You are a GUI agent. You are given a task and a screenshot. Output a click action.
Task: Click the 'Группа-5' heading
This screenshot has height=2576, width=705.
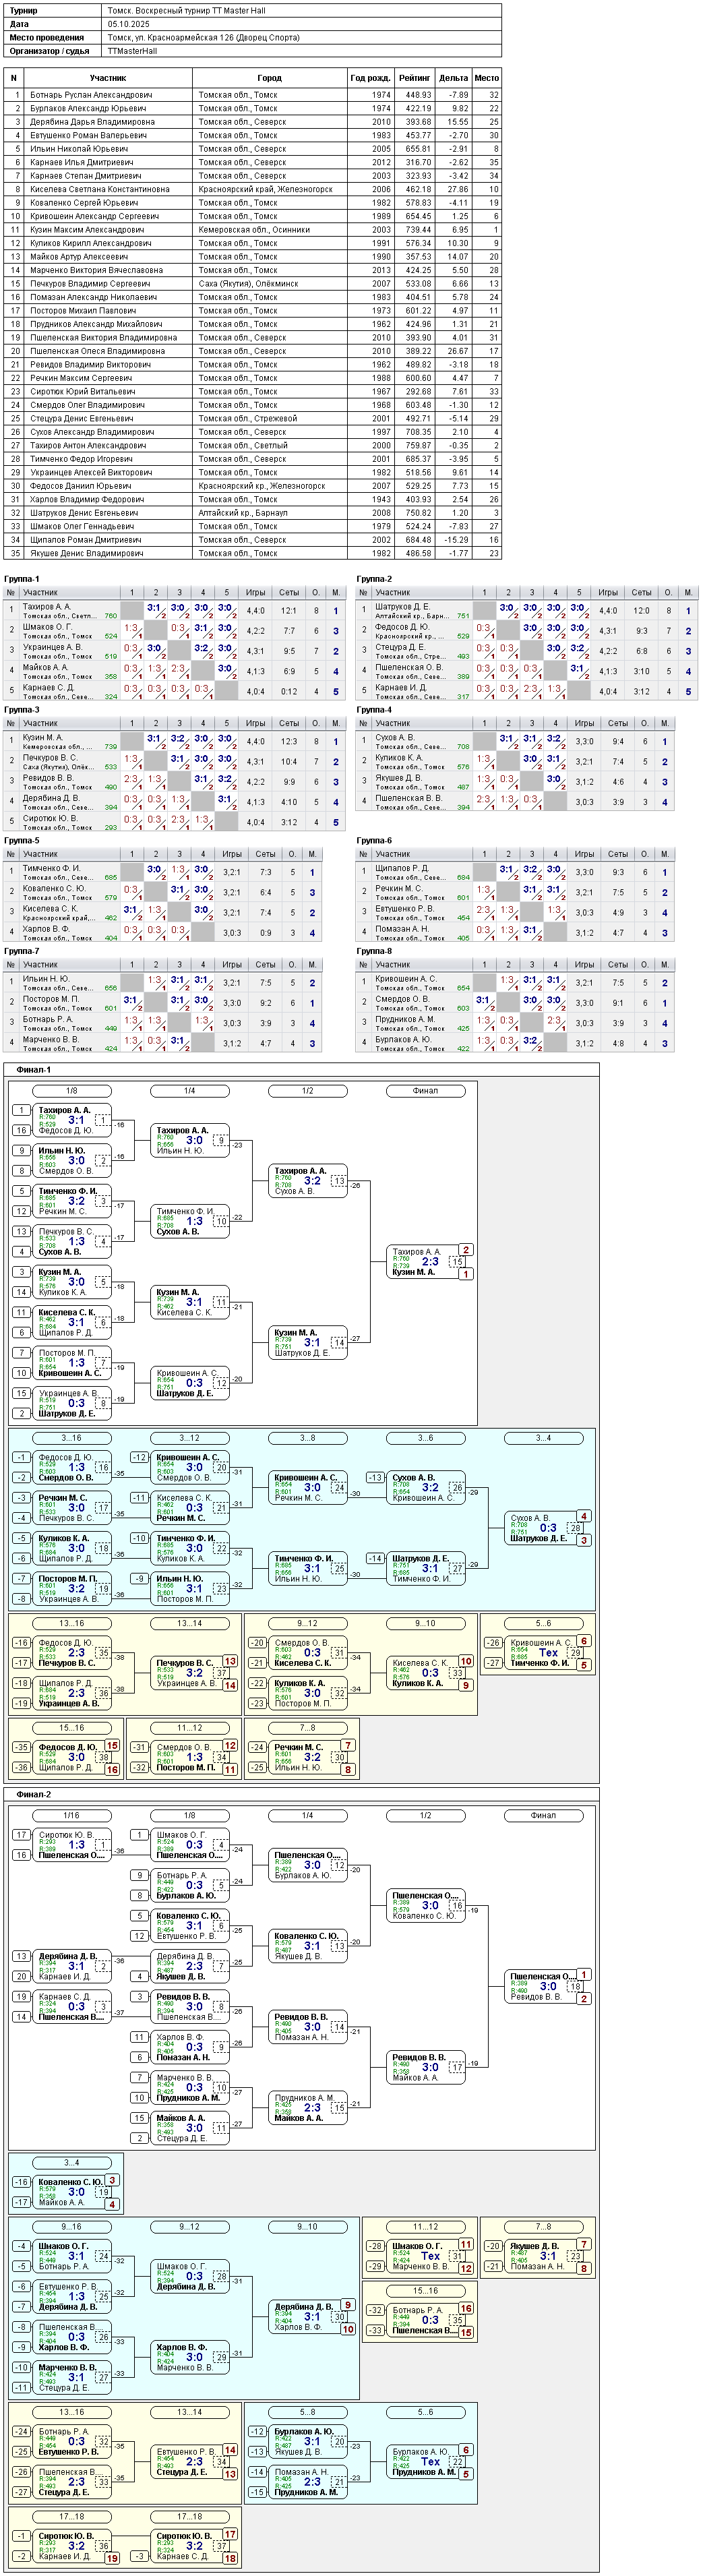(22, 841)
